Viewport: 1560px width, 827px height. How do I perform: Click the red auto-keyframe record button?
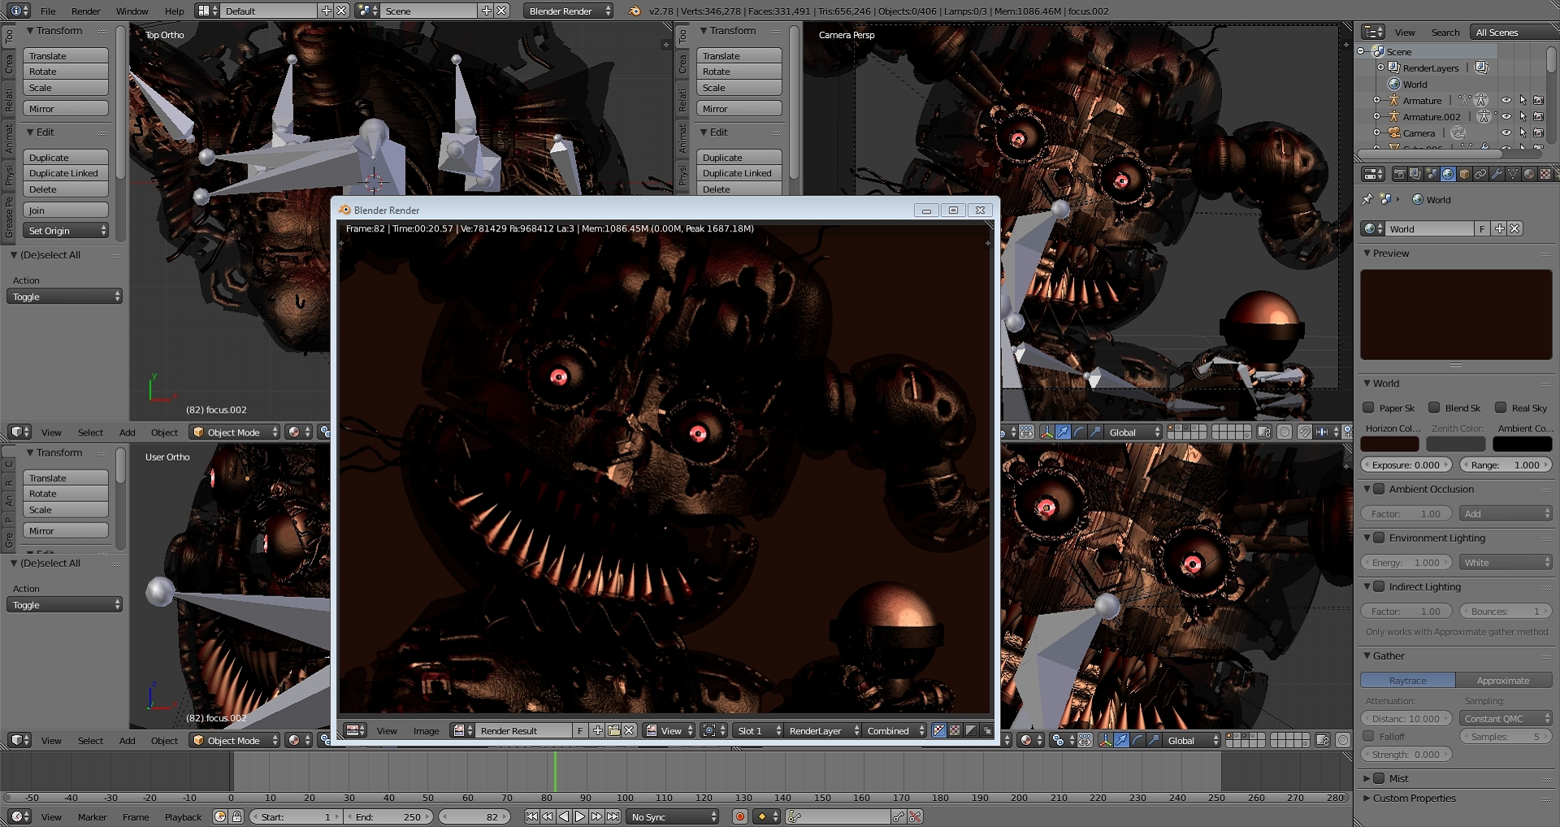point(739,816)
